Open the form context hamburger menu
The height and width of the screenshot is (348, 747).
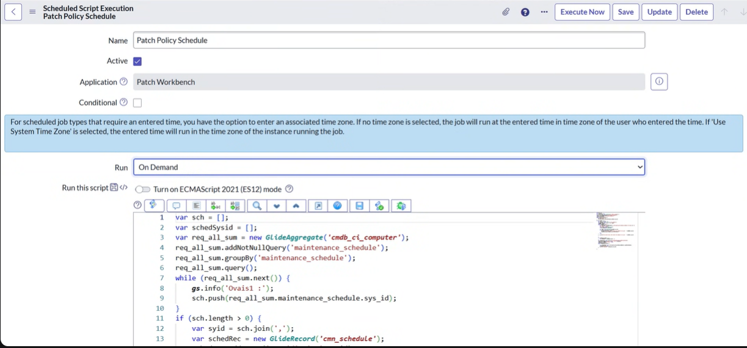(x=32, y=12)
